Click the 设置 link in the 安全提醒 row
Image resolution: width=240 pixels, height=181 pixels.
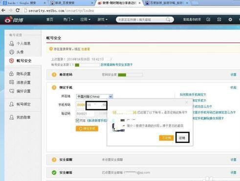[233, 159]
